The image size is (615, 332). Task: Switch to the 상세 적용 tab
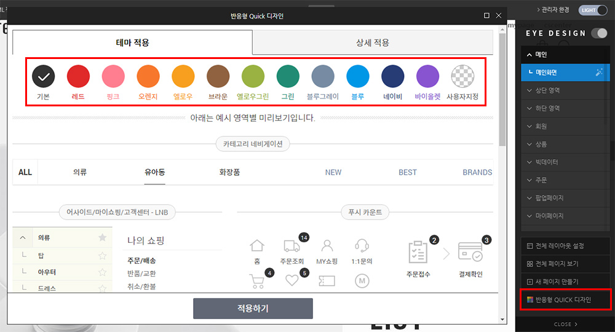(x=373, y=42)
